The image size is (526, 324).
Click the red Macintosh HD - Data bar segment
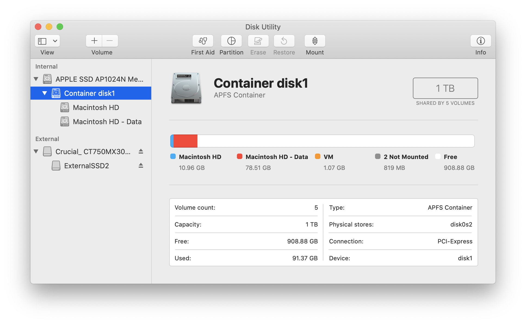(x=185, y=141)
